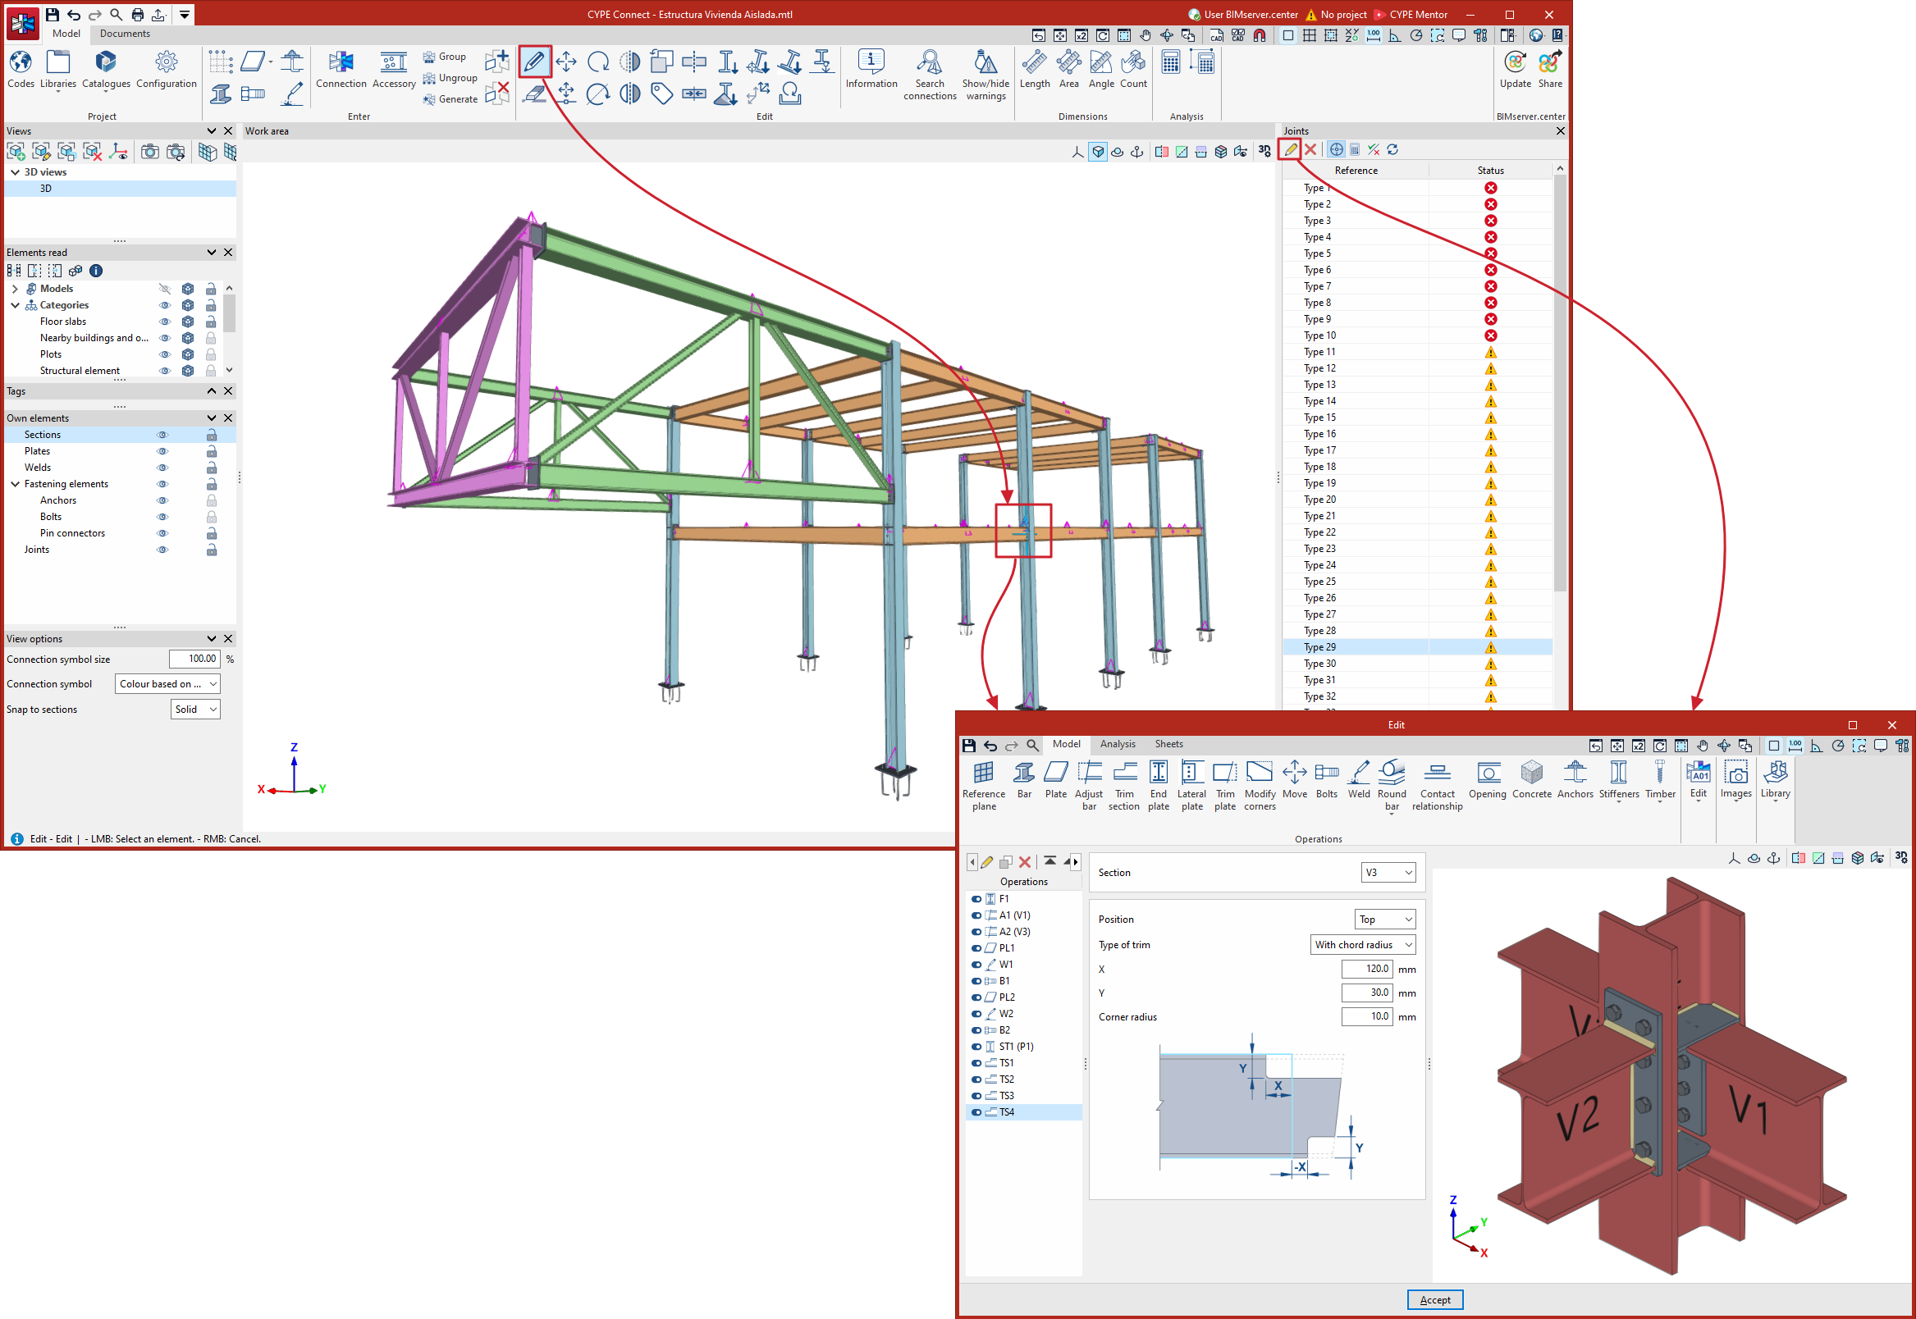Collapse the 3D views tree node
Image resolution: width=1916 pixels, height=1319 pixels.
pyautogui.click(x=15, y=173)
